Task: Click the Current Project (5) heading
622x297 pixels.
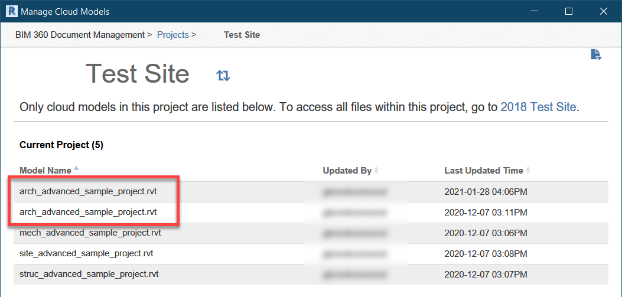Action: pyautogui.click(x=61, y=145)
